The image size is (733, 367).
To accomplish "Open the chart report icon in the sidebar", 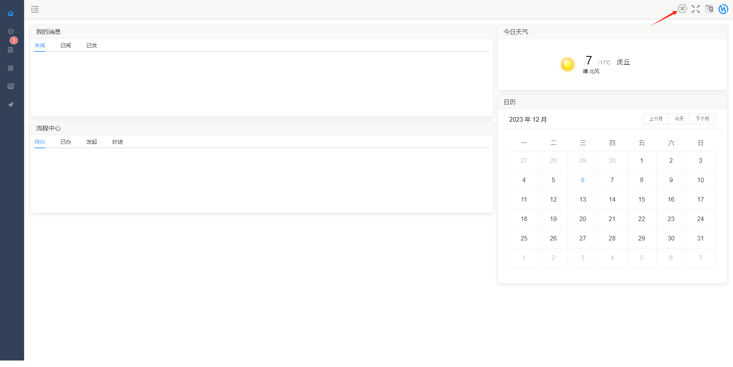I will click(x=11, y=86).
